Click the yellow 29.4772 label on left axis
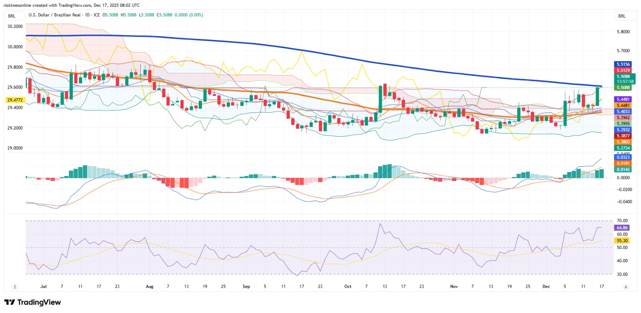Screen dimensions: 641x313 coord(15,100)
